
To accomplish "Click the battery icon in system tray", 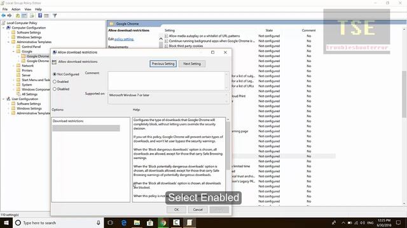I will [x=350, y=222].
